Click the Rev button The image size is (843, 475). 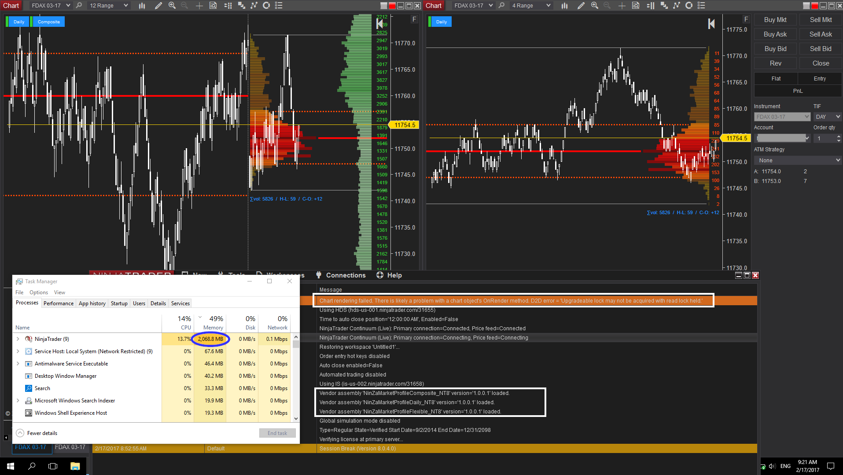(775, 63)
